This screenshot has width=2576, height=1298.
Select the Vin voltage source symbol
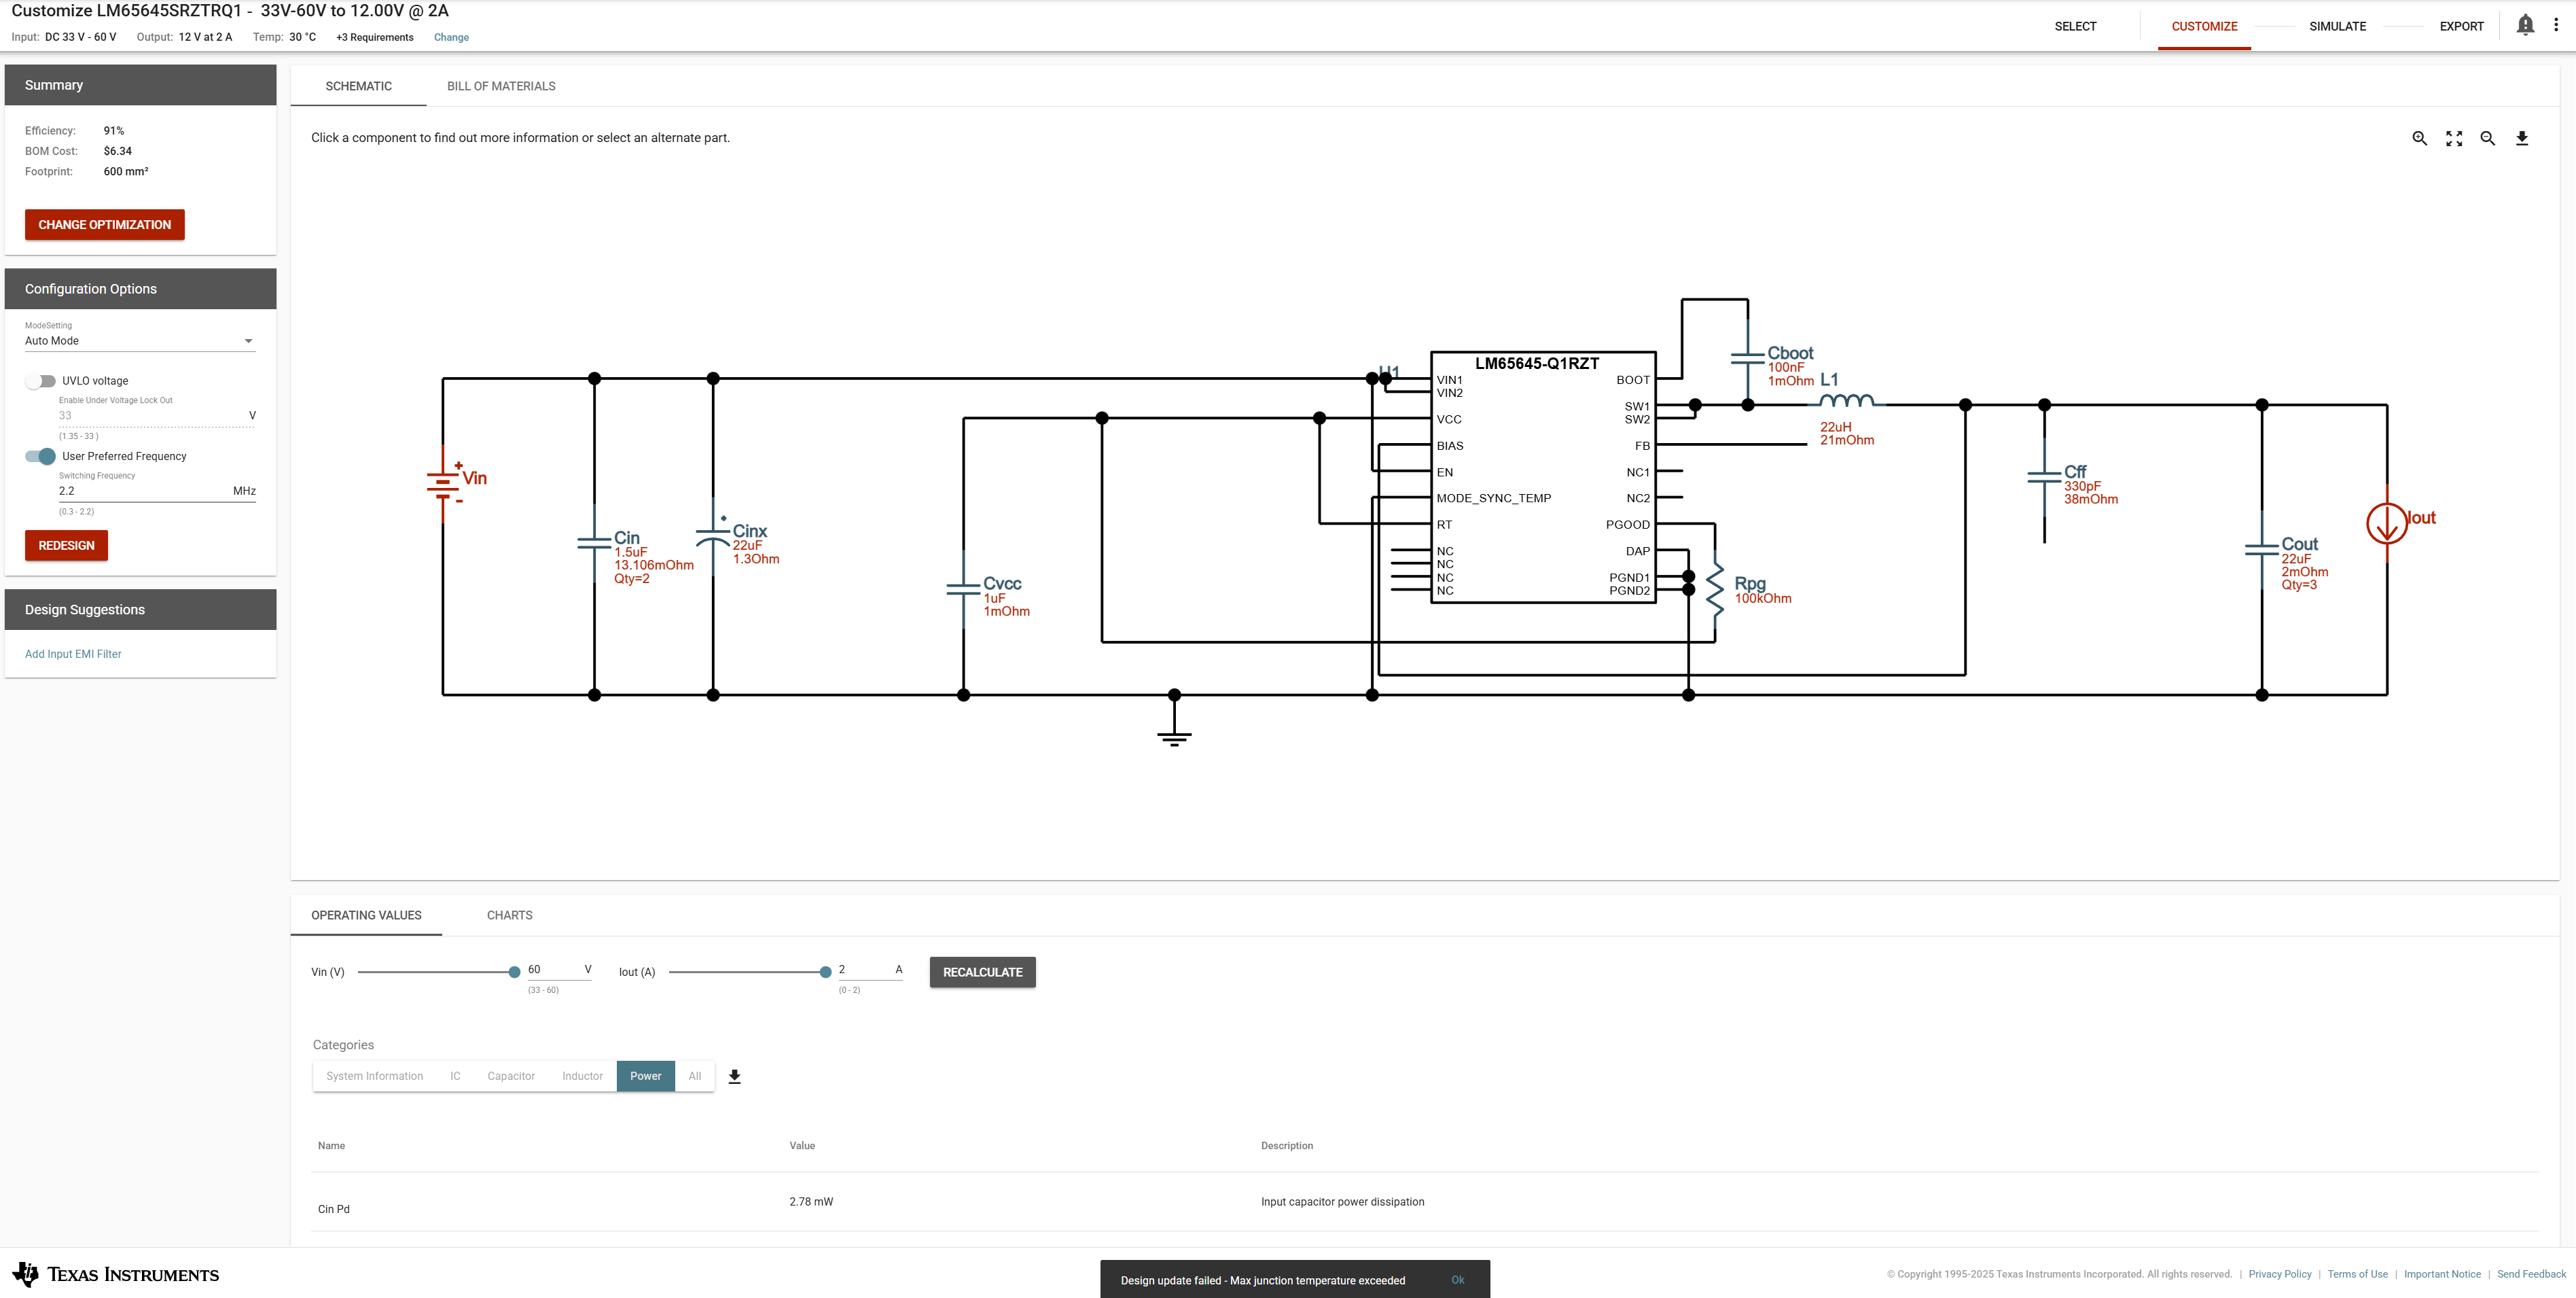pyautogui.click(x=443, y=483)
